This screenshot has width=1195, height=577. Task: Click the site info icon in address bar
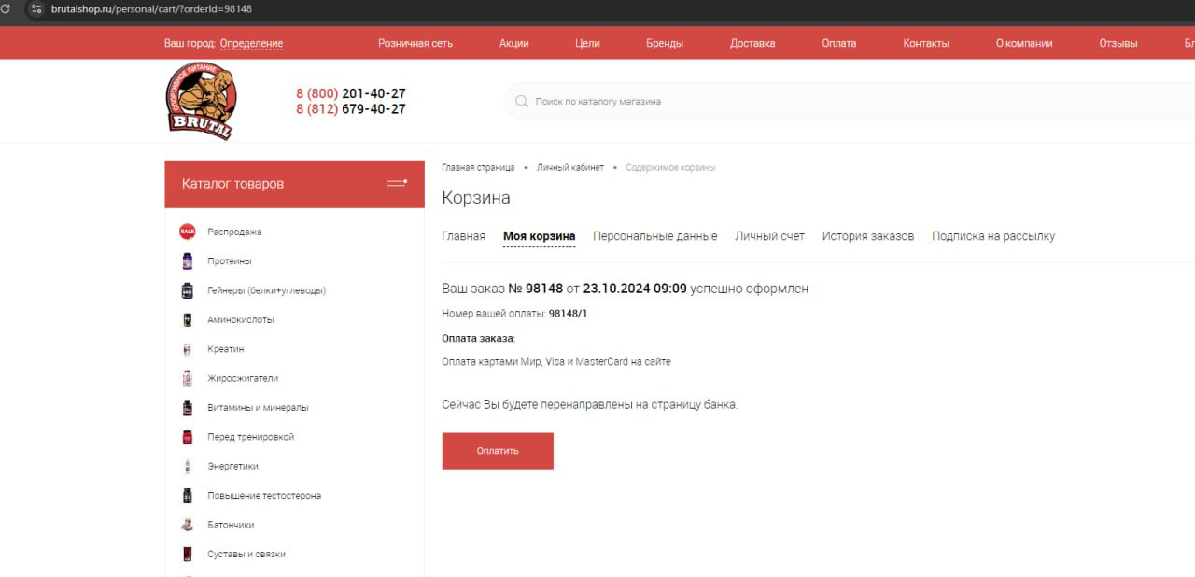(35, 9)
